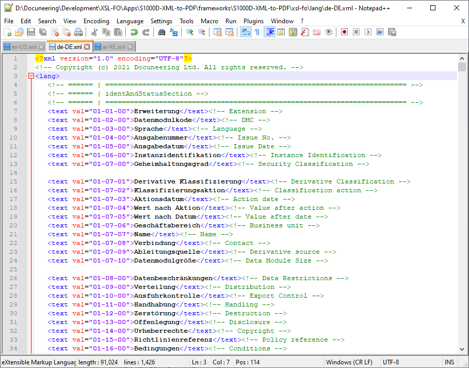Open the File menu
The width and height of the screenshot is (469, 368).
(9, 21)
